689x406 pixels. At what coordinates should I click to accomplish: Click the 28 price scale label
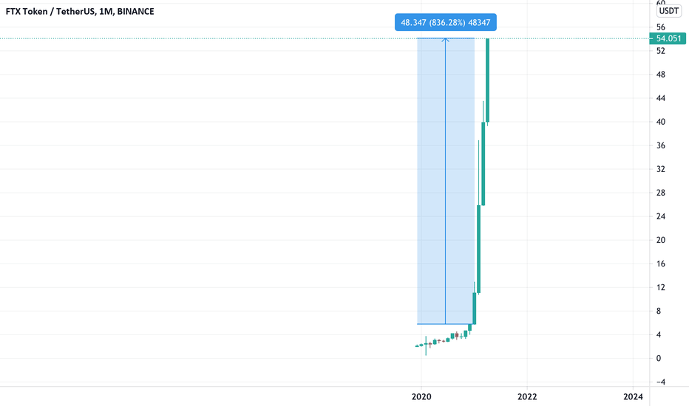(x=660, y=193)
